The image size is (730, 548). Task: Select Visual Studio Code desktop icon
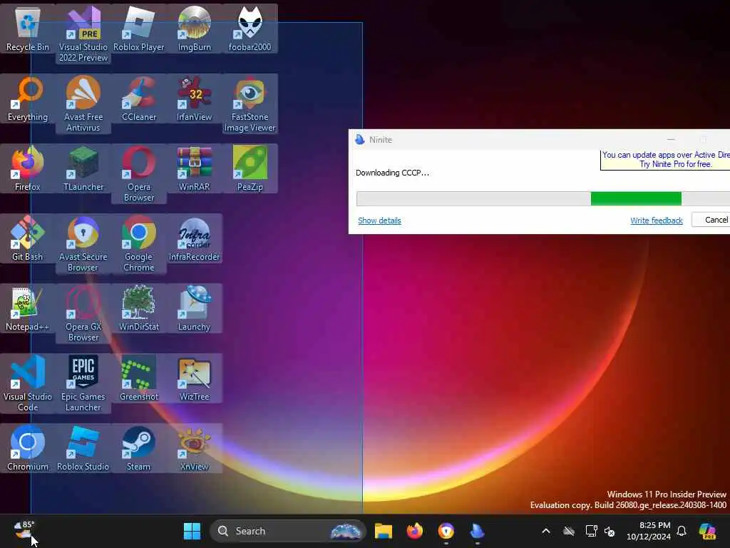pos(28,383)
